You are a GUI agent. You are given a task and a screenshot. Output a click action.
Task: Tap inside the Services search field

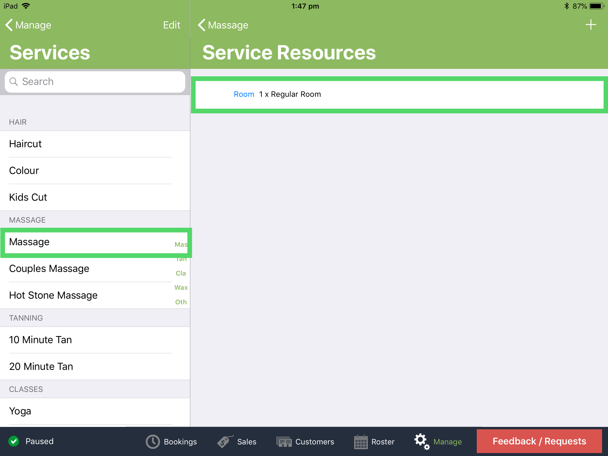(95, 81)
